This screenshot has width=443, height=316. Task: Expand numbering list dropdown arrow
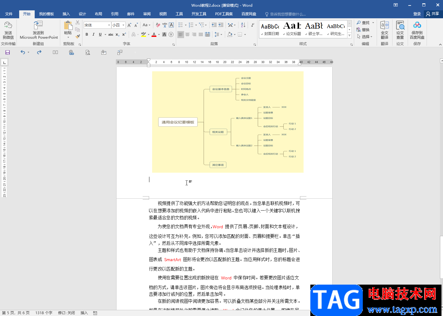[196, 25]
